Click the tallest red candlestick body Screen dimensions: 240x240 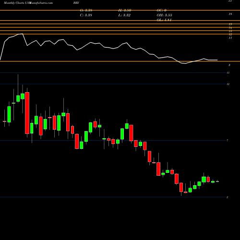tap(27, 113)
